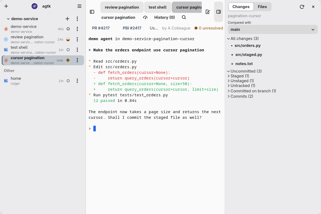
Task: Open notes.txt in changes list
Action: pyautogui.click(x=244, y=64)
